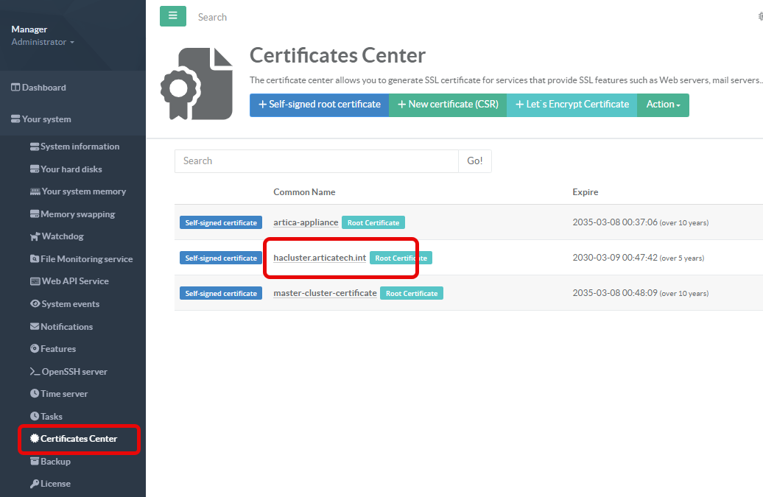Image resolution: width=763 pixels, height=497 pixels.
Task: Open Watchdog from the sidebar
Action: (63, 236)
